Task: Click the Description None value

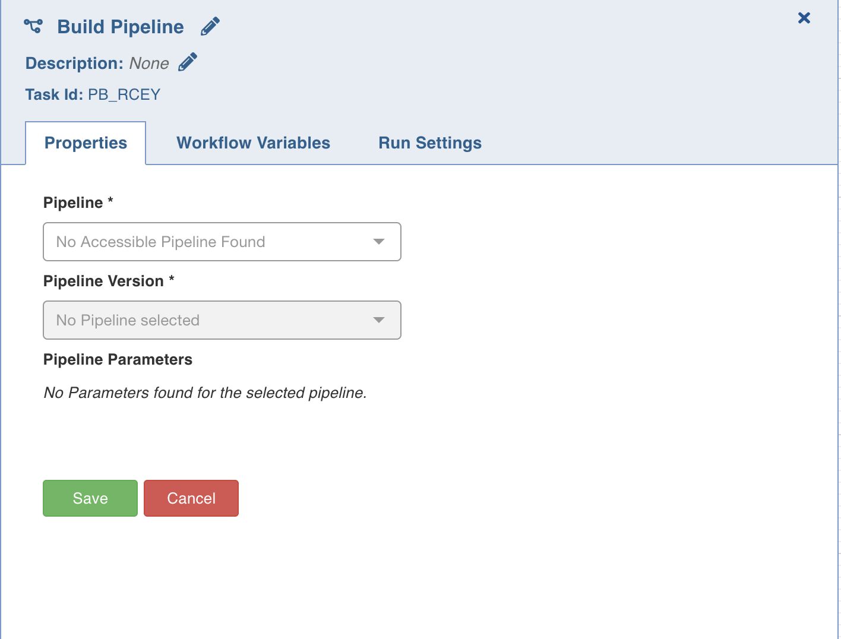Action: pos(149,64)
